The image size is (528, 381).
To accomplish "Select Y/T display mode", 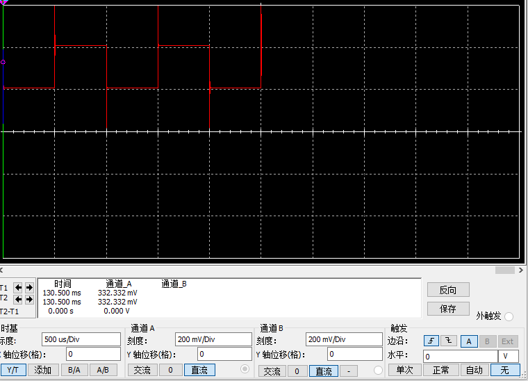I will pos(13,370).
